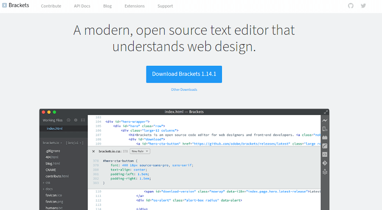Click the red close window dot
382x210 pixels.
point(43,112)
